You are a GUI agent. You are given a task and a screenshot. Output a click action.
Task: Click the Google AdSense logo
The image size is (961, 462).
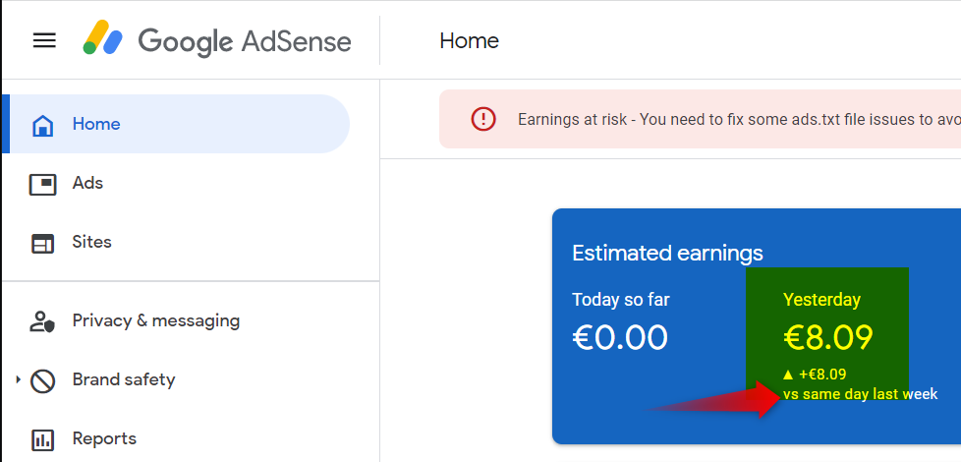pyautogui.click(x=217, y=40)
